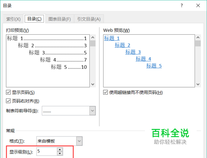Click the 制表符前导符(B) label
Viewport: 207px width, 158px height.
22,110
